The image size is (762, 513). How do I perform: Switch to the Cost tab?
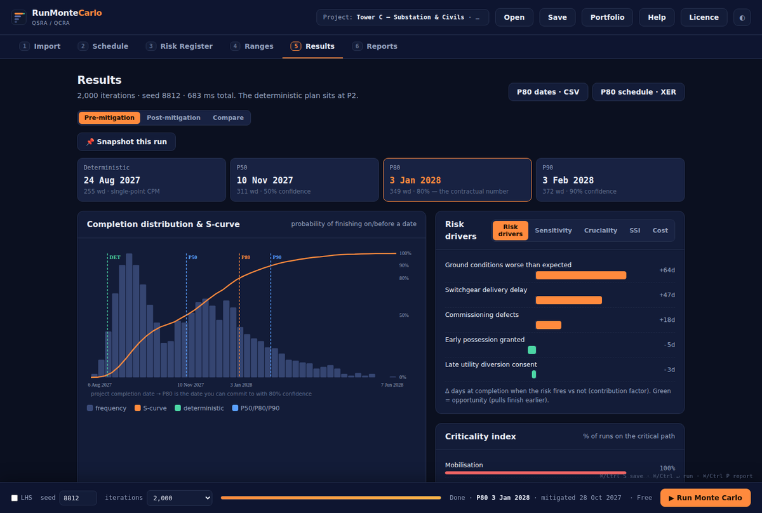pyautogui.click(x=660, y=230)
